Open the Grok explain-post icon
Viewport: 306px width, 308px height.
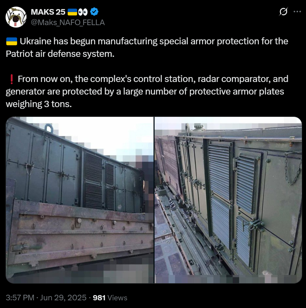tap(283, 12)
